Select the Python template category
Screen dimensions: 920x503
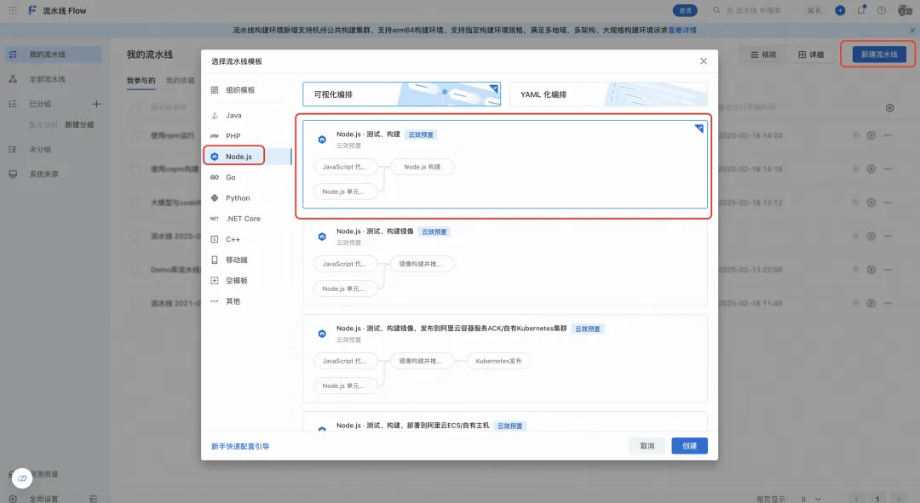click(238, 198)
